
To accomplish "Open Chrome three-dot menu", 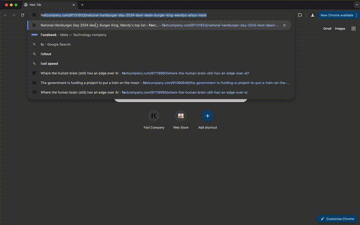I will coord(356,15).
